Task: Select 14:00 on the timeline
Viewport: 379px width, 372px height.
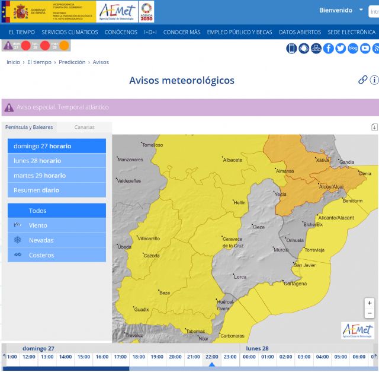Action: [66, 357]
